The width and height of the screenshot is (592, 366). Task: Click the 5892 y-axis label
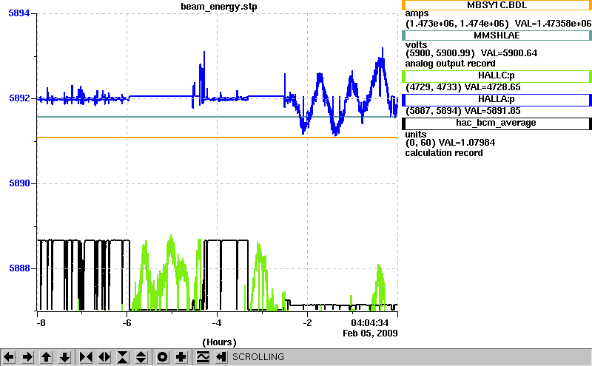tap(19, 98)
